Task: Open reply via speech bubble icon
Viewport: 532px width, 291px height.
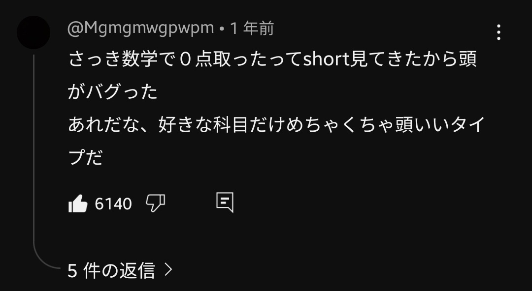Action: (x=225, y=203)
